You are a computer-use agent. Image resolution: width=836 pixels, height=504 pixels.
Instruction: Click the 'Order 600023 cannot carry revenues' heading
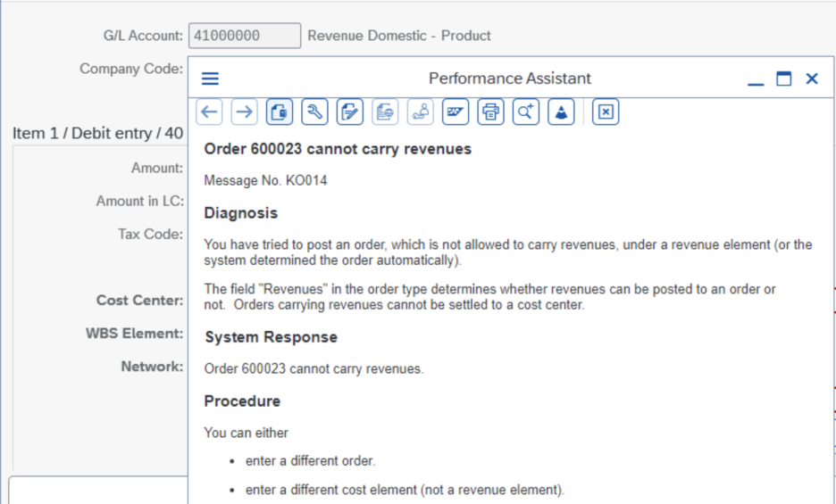tap(338, 149)
